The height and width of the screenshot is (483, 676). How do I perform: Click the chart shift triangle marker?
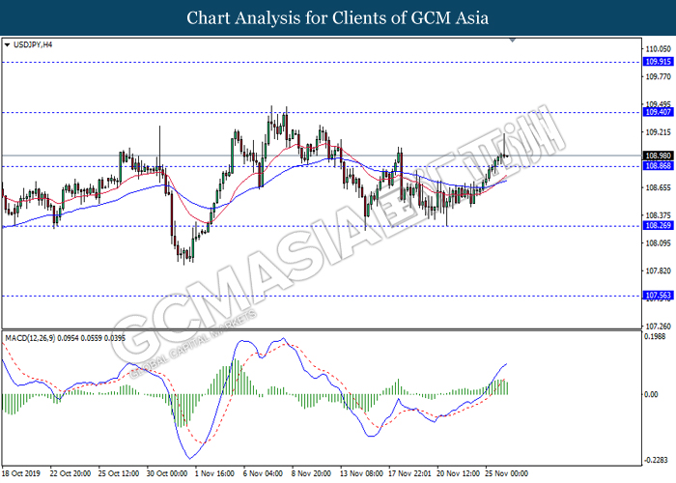pos(512,41)
